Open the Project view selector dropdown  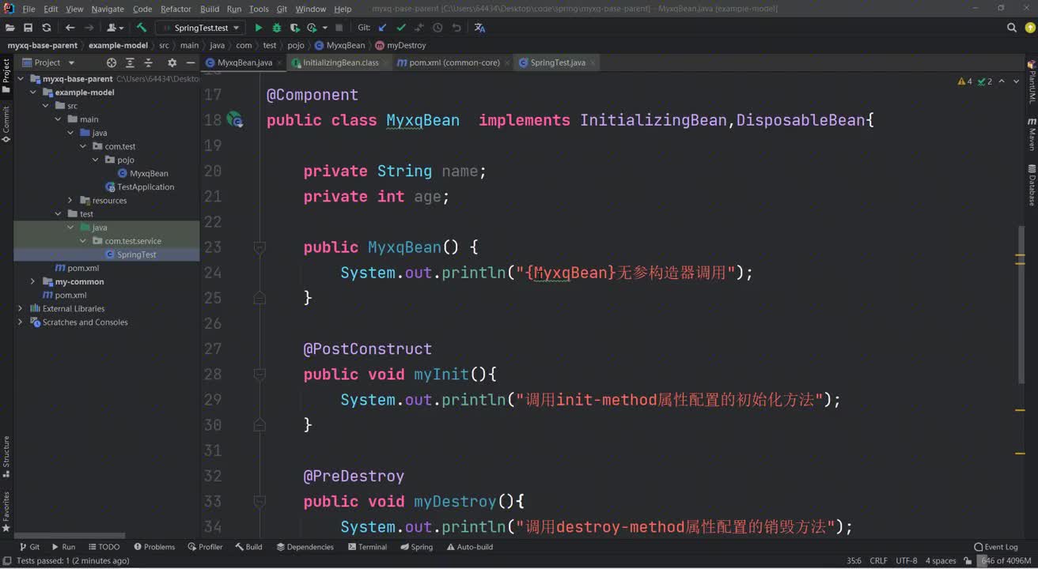pos(48,62)
